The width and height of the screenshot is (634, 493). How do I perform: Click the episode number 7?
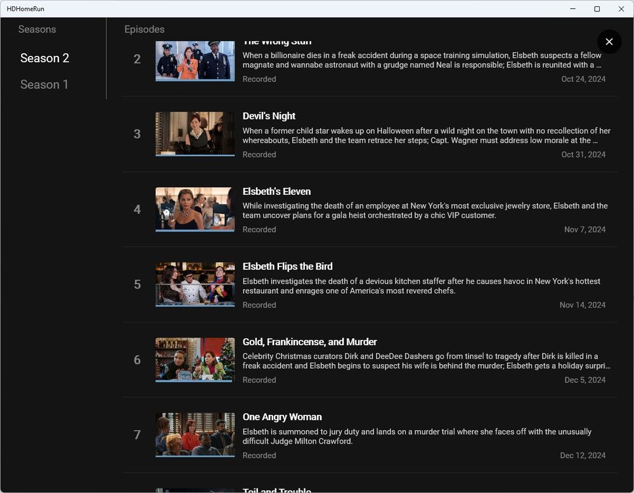coord(137,435)
